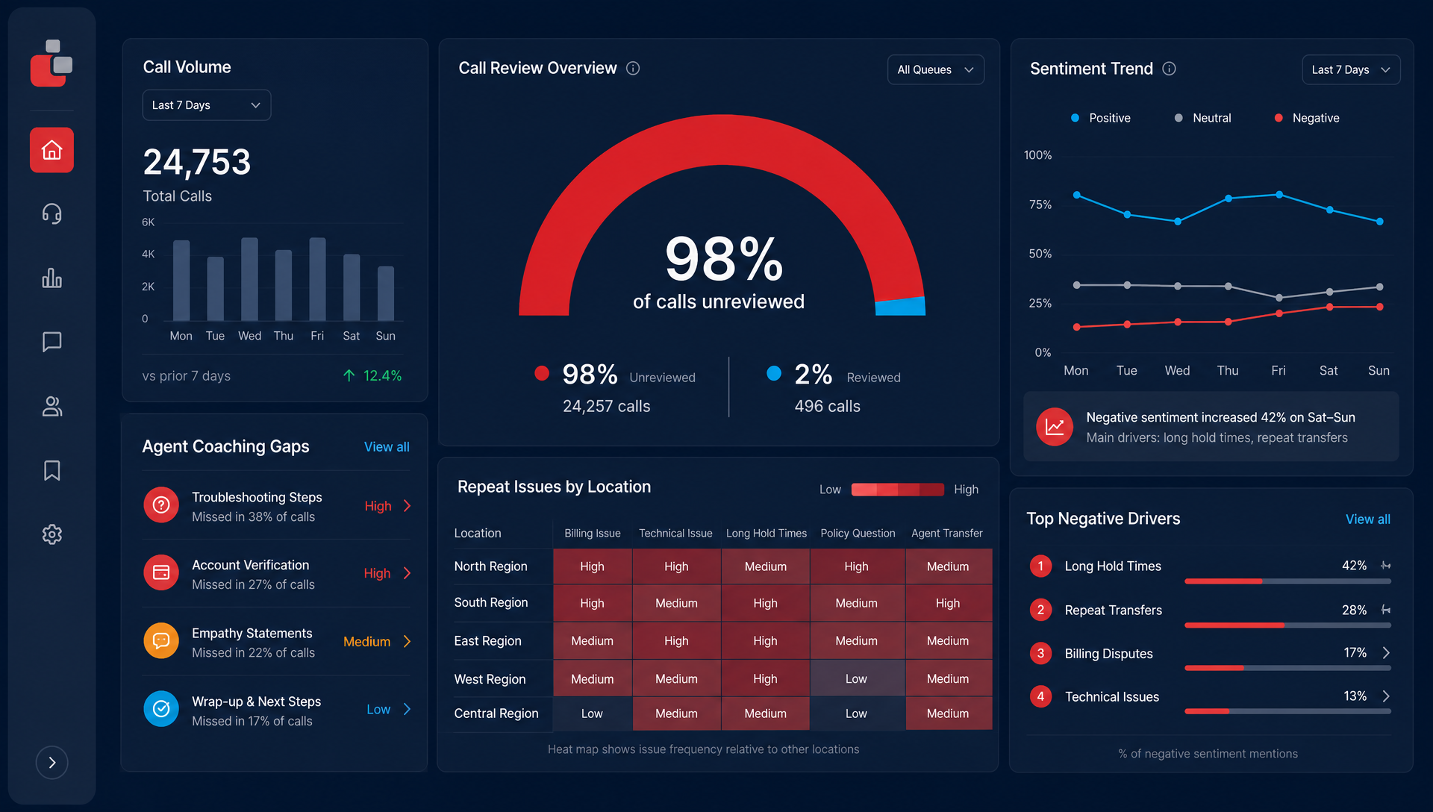Click the Account Verification card icon

click(x=161, y=572)
